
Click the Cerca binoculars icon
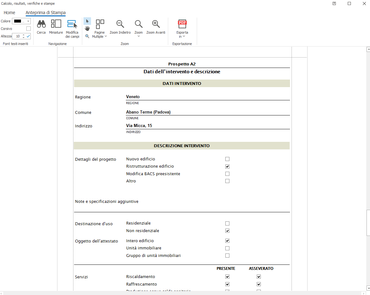tap(41, 24)
